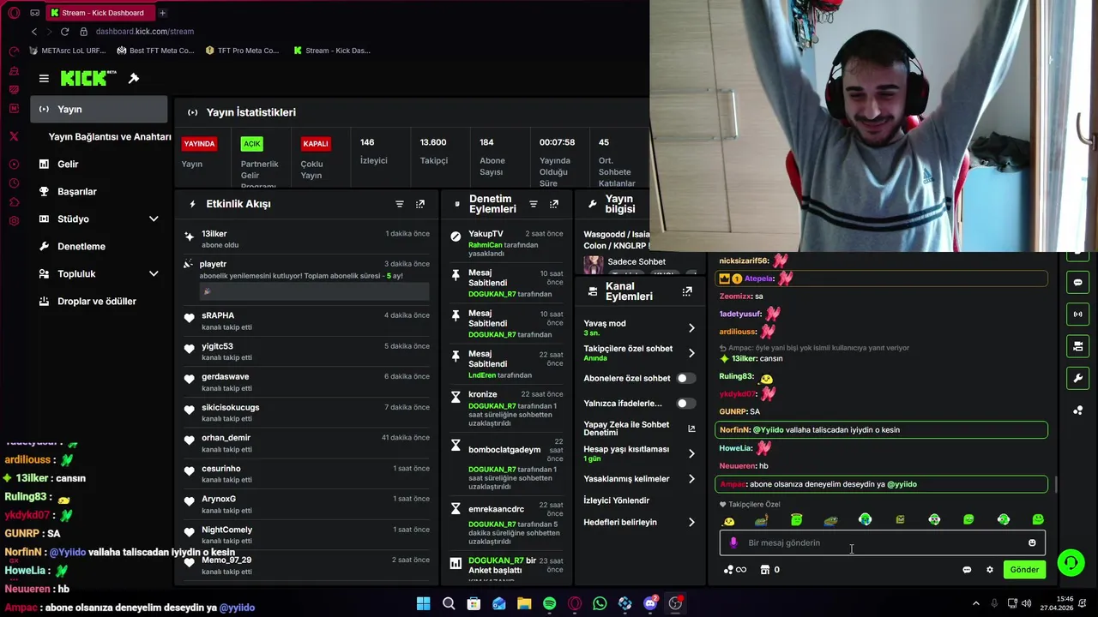Viewport: 1098px width, 617px height.
Task: Click the Gönder send button
Action: (1024, 570)
